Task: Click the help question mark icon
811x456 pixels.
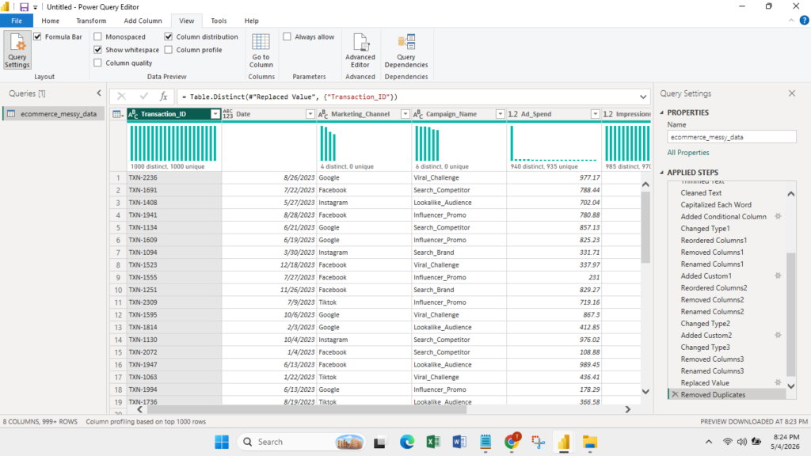Action: point(804,21)
